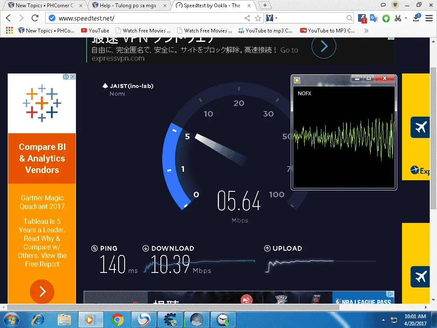
Task: Click the 05.64 Mbps speed readout
Action: (x=239, y=201)
